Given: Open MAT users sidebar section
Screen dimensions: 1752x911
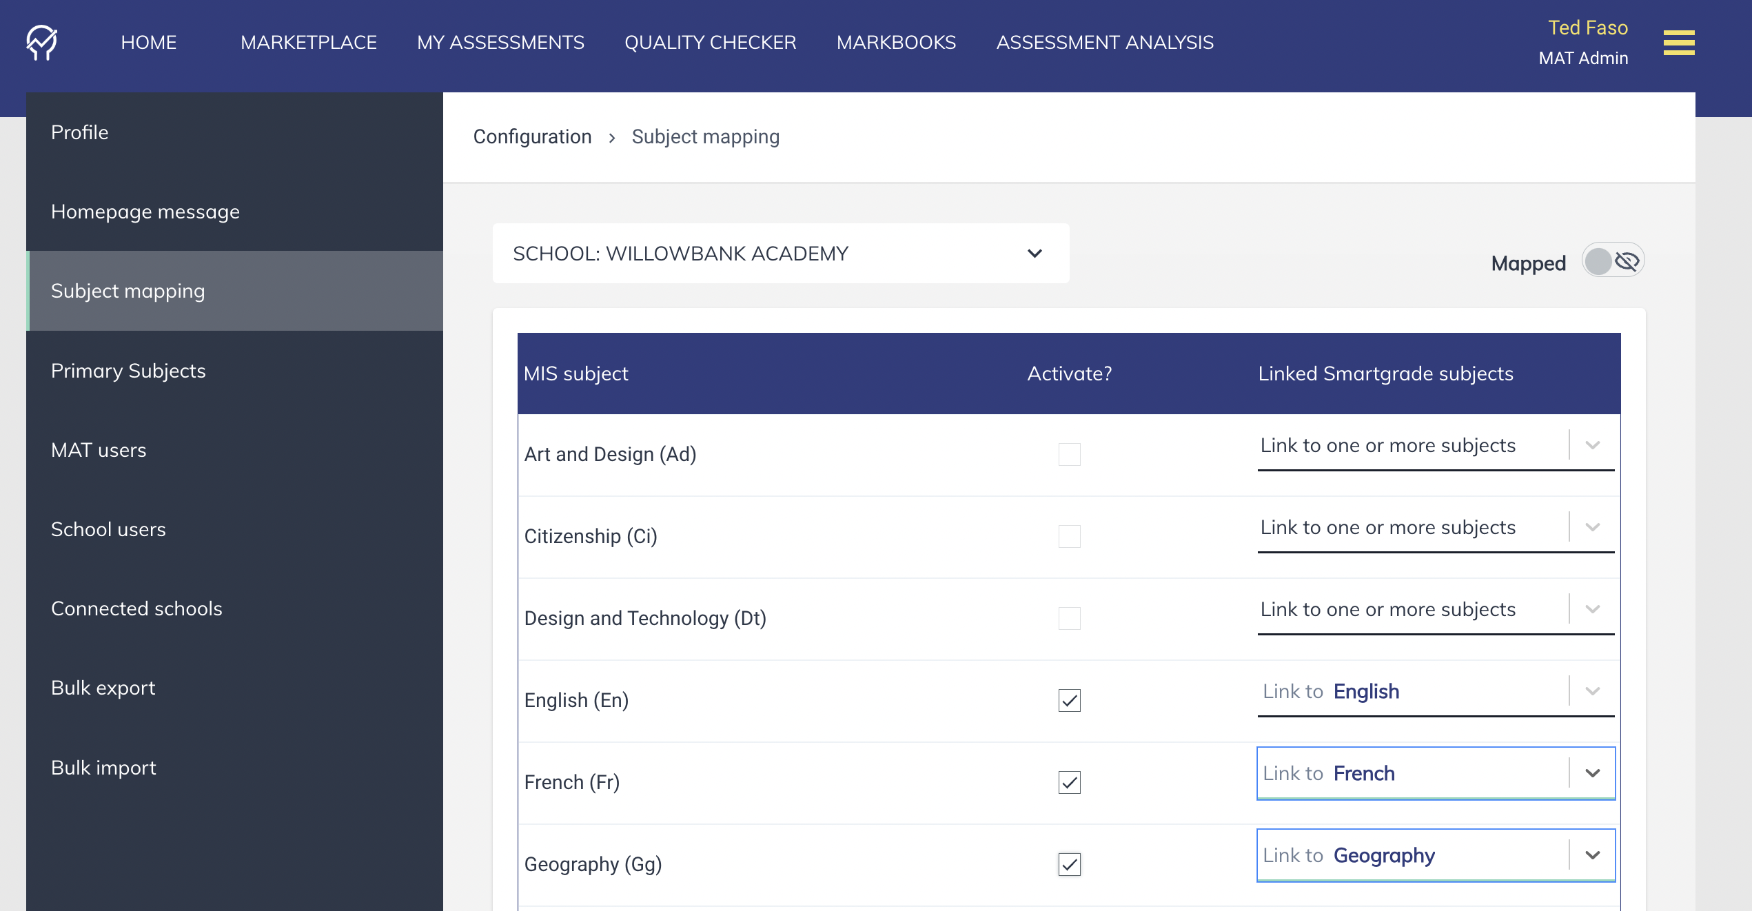Looking at the screenshot, I should 99,450.
